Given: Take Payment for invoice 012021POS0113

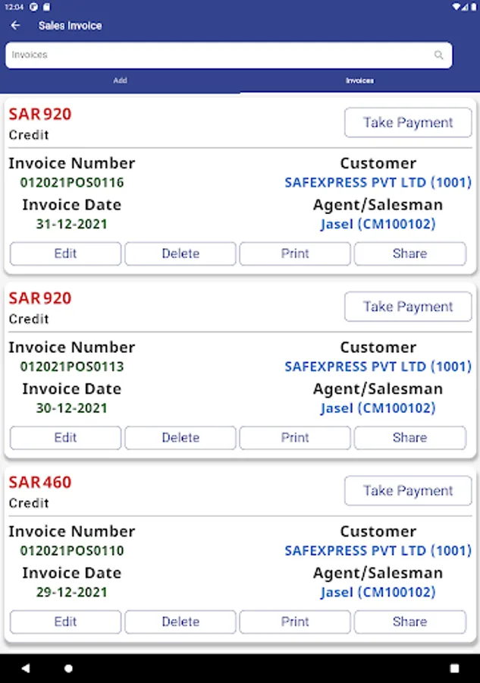Looking at the screenshot, I should click(x=408, y=307).
